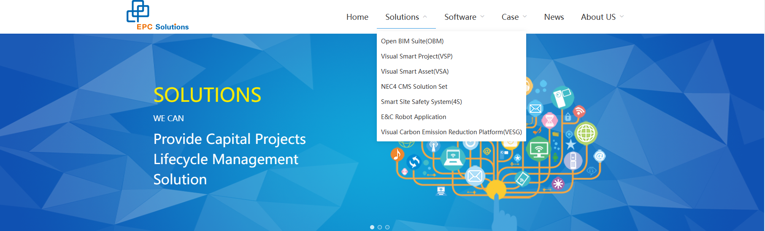Viewport: 765px width, 231px height.
Task: Open E&C Robot Application
Action: [x=414, y=117]
